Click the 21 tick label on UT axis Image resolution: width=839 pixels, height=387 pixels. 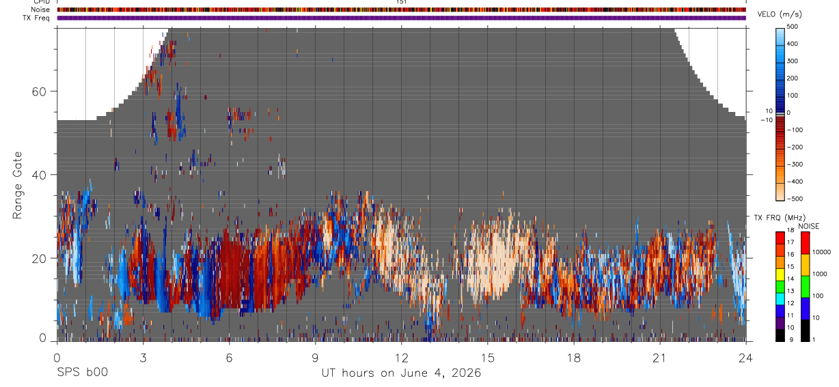point(660,358)
